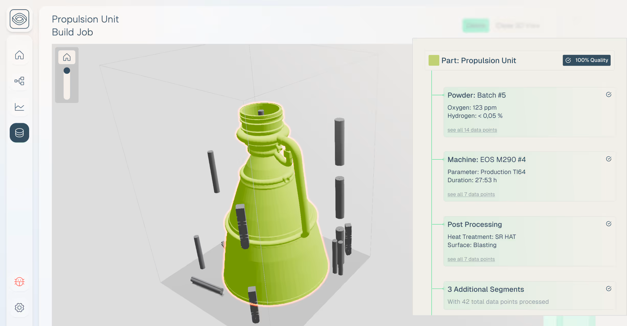
Task: Open the Home sidebar icon
Action: [19, 55]
